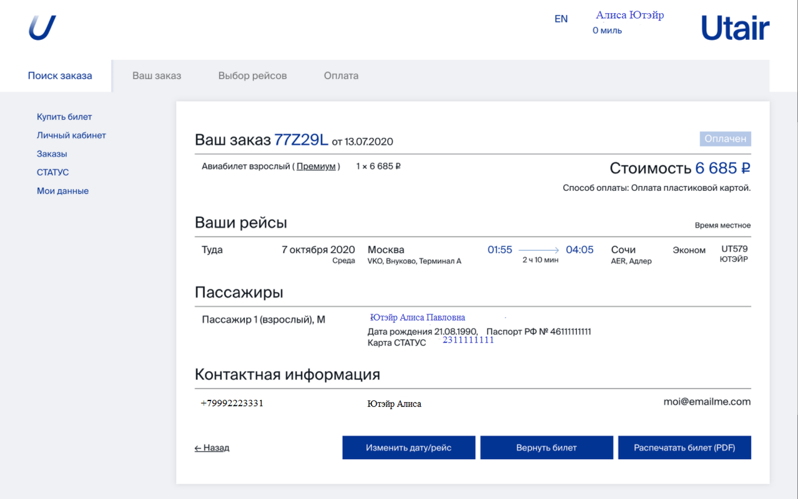Open Купить билет in sidebar
Screen dimensions: 798x499
(x=64, y=117)
